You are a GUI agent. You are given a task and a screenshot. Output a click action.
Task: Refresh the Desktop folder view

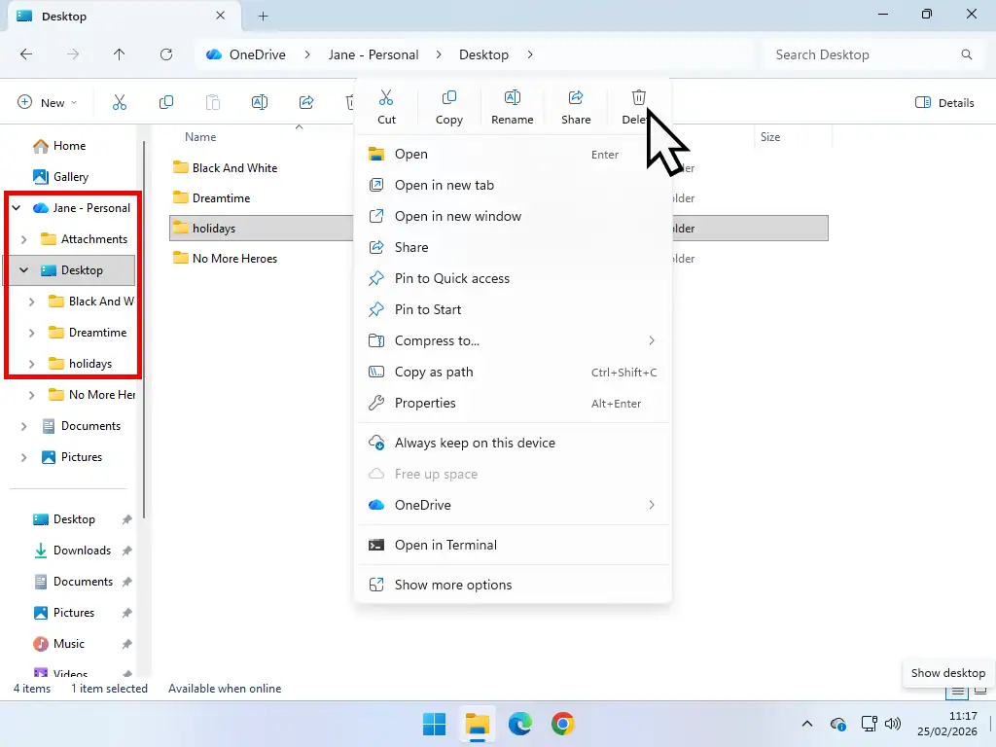(x=166, y=54)
